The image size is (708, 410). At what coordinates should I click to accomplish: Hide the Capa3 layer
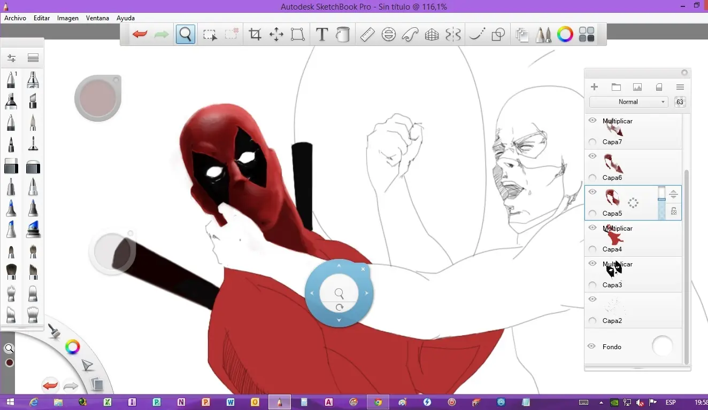tap(592, 264)
